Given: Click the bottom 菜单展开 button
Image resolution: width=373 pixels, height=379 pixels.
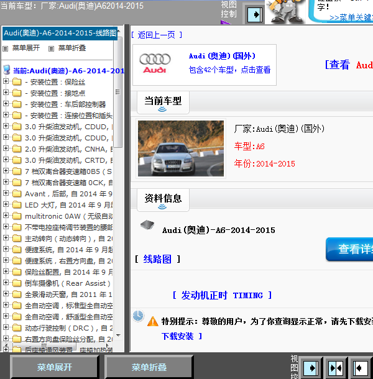Looking at the screenshot, I should 55,367.
